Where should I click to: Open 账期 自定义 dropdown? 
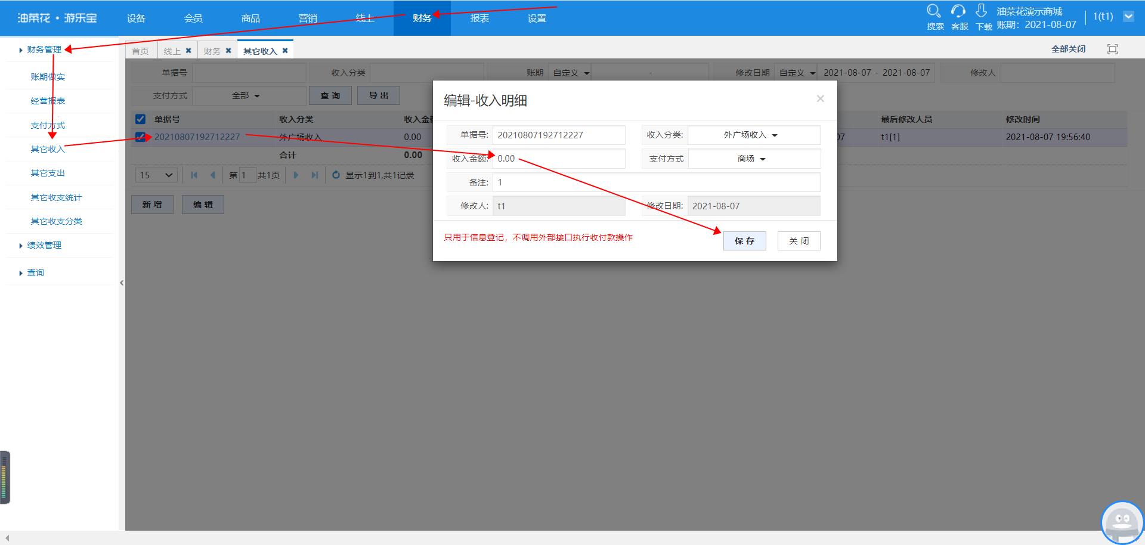point(570,73)
